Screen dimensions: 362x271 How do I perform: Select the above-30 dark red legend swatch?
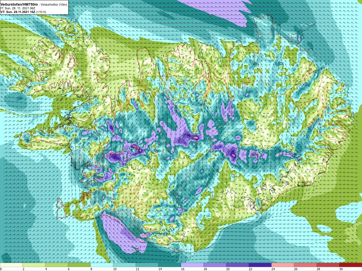(351, 265)
